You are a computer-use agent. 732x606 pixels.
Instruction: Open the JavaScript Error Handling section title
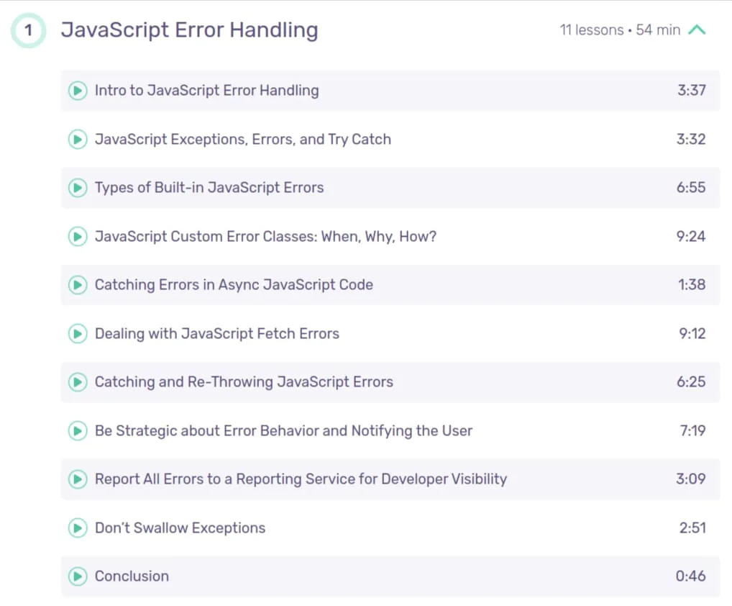[190, 30]
